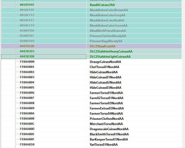This screenshot has height=148, width=185.
Task: Click FarmerTorso01NordAA entry
Action: coord(106,93)
